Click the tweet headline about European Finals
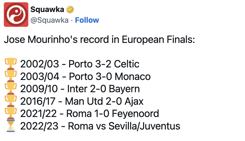The width and height of the screenshot is (245, 141). tap(99, 39)
